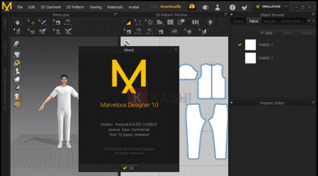Click the Fabric tab in Object Browser
This screenshot has width=318, height=176.
254,21
